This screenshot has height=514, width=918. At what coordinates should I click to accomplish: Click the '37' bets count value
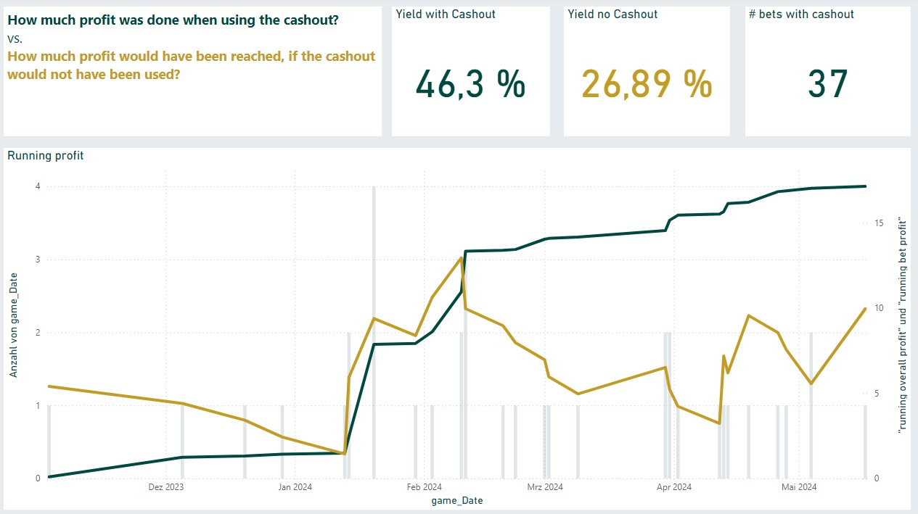[827, 84]
